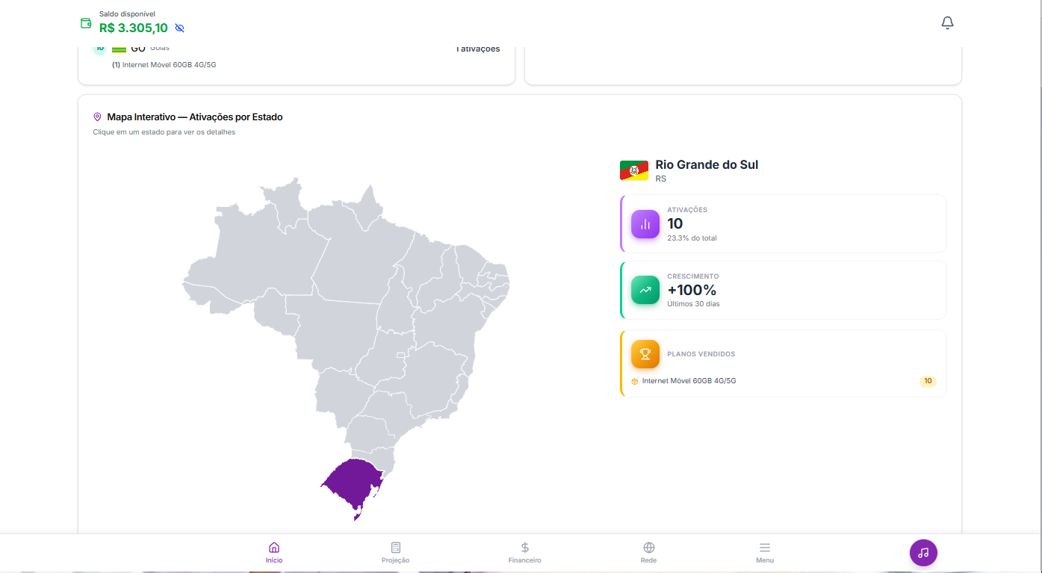Viewport: 1042px width, 573px height.
Task: Click the yellow 10 count badge
Action: (x=928, y=381)
